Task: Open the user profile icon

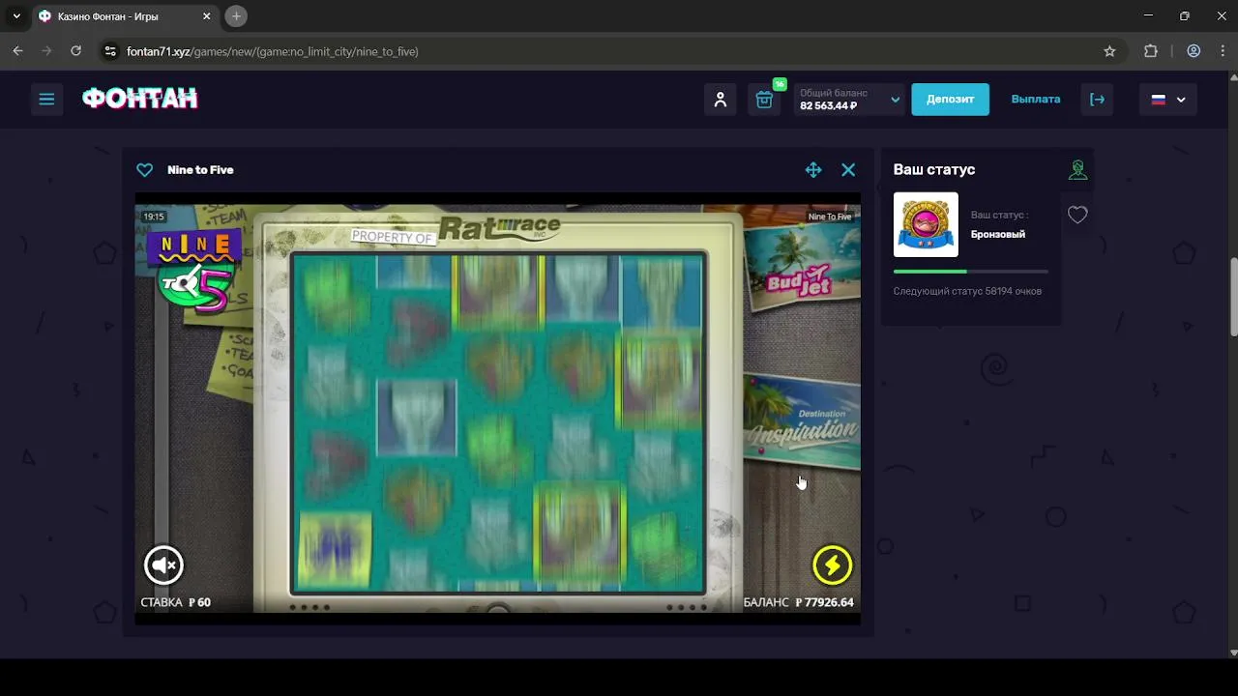Action: [x=721, y=100]
